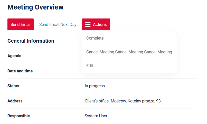Click the red Send Email button
The image size is (207, 124).
tap(20, 24)
